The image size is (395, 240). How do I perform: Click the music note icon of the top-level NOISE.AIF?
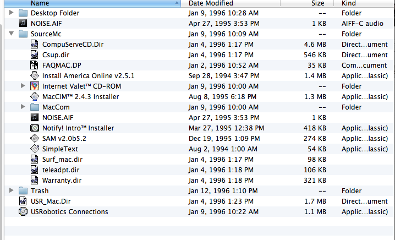pyautogui.click(x=23, y=24)
